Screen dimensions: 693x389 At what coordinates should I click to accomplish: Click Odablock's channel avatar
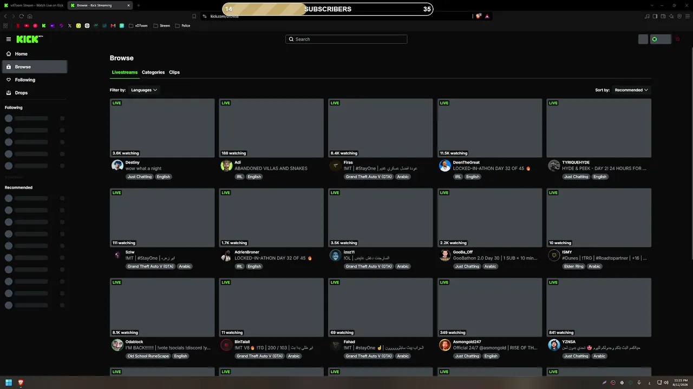tap(117, 345)
